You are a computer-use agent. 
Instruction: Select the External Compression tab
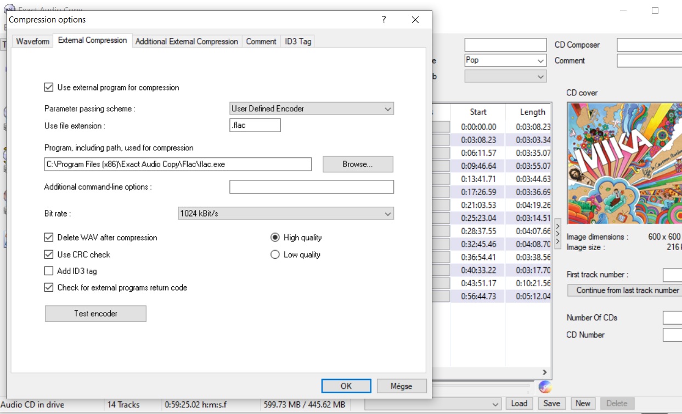click(93, 41)
